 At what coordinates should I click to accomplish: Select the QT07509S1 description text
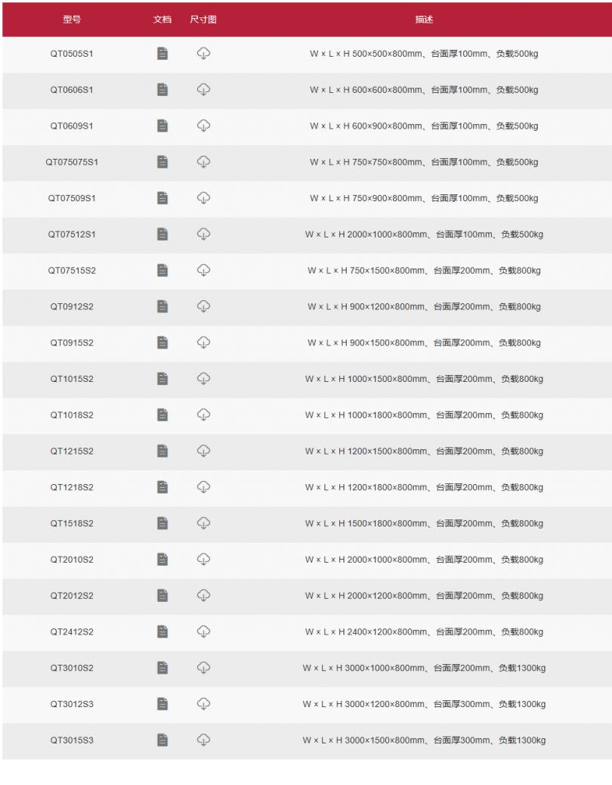(424, 198)
